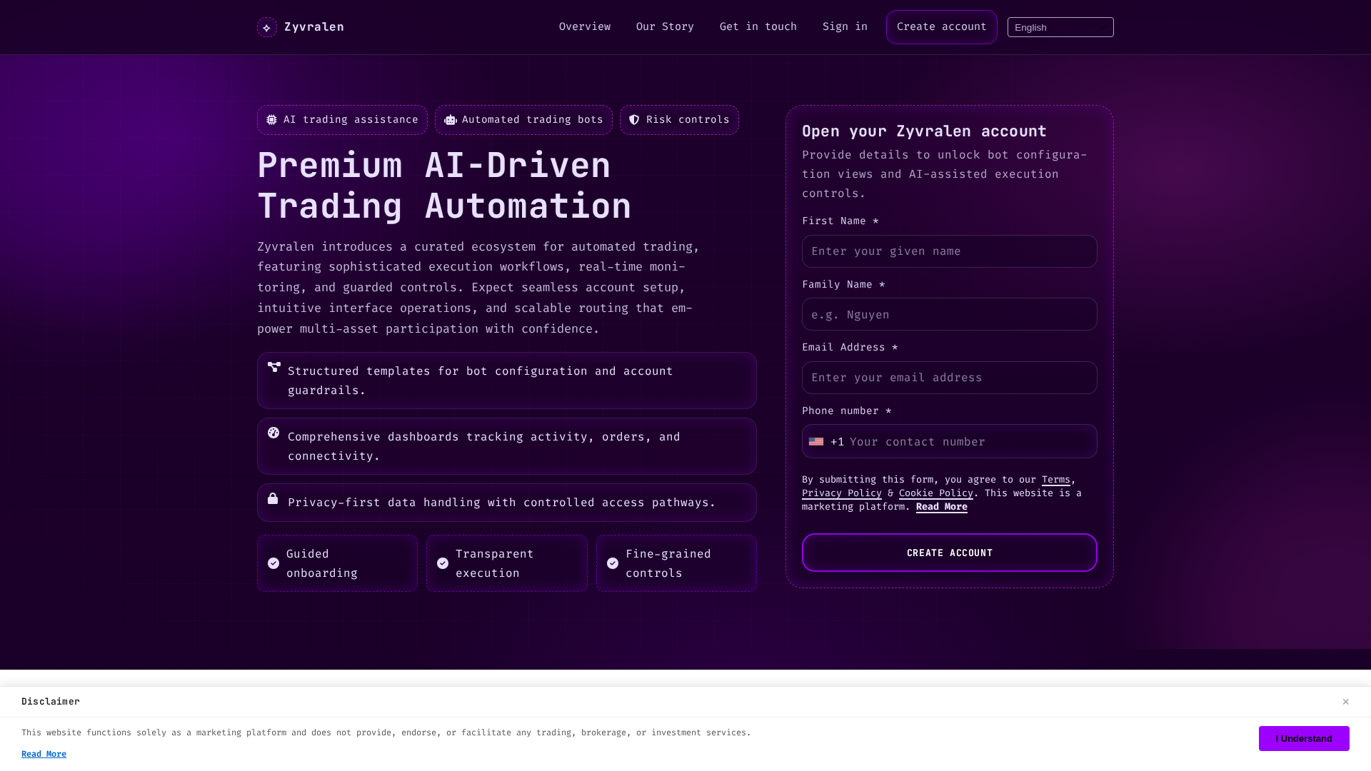1371x771 pixels.
Task: Click the Zyvralen logo icon
Action: point(267,27)
